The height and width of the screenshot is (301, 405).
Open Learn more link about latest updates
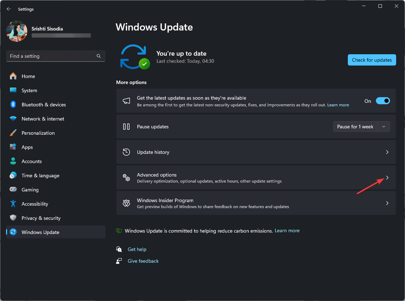tap(338, 105)
